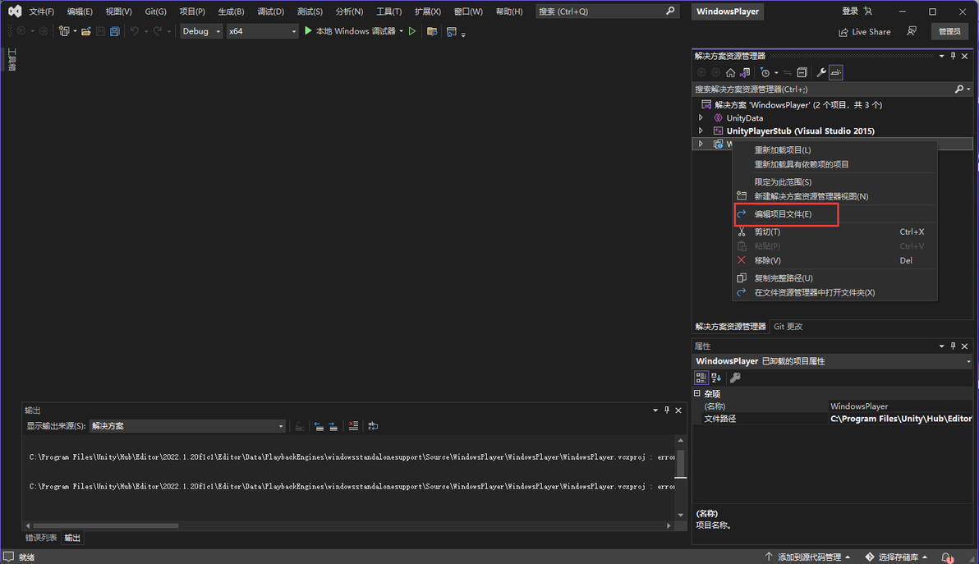Open the output source dropdown
The height and width of the screenshot is (564, 979).
point(187,426)
